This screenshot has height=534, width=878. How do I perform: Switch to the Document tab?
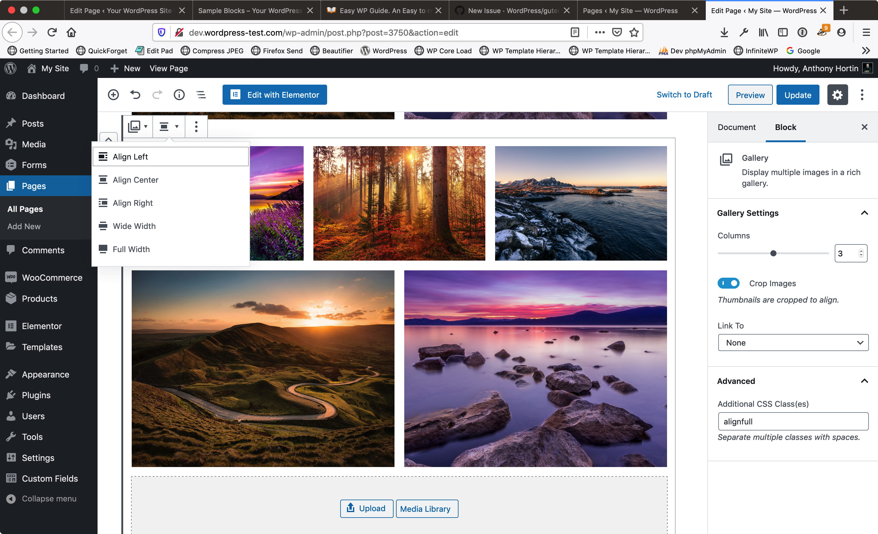click(737, 127)
